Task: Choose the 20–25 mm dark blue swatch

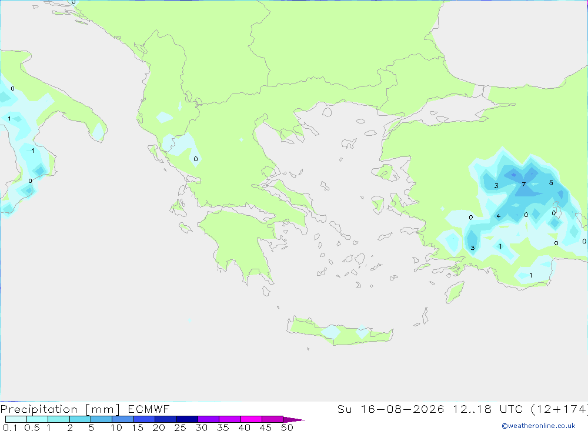Action: point(166,419)
